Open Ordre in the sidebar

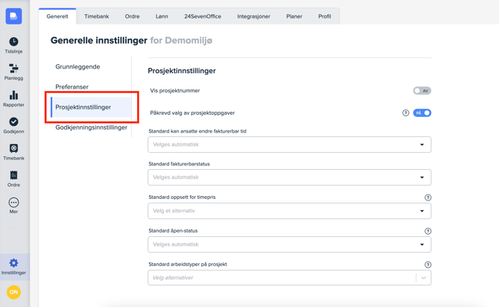(x=13, y=179)
